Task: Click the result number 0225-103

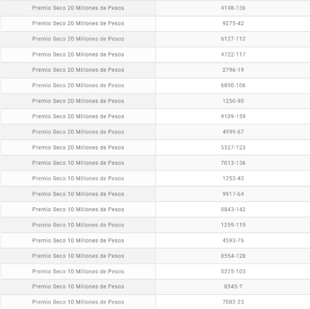Action: (233, 272)
